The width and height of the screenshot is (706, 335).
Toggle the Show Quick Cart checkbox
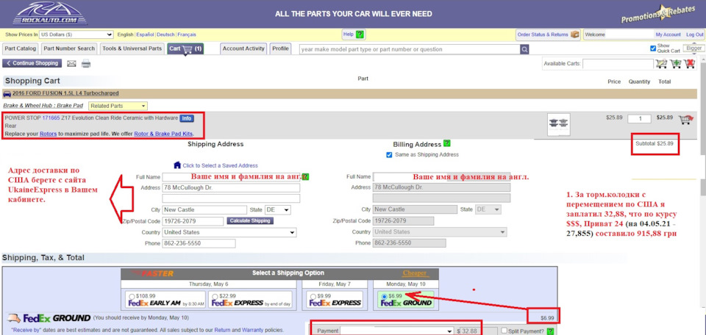[653, 48]
